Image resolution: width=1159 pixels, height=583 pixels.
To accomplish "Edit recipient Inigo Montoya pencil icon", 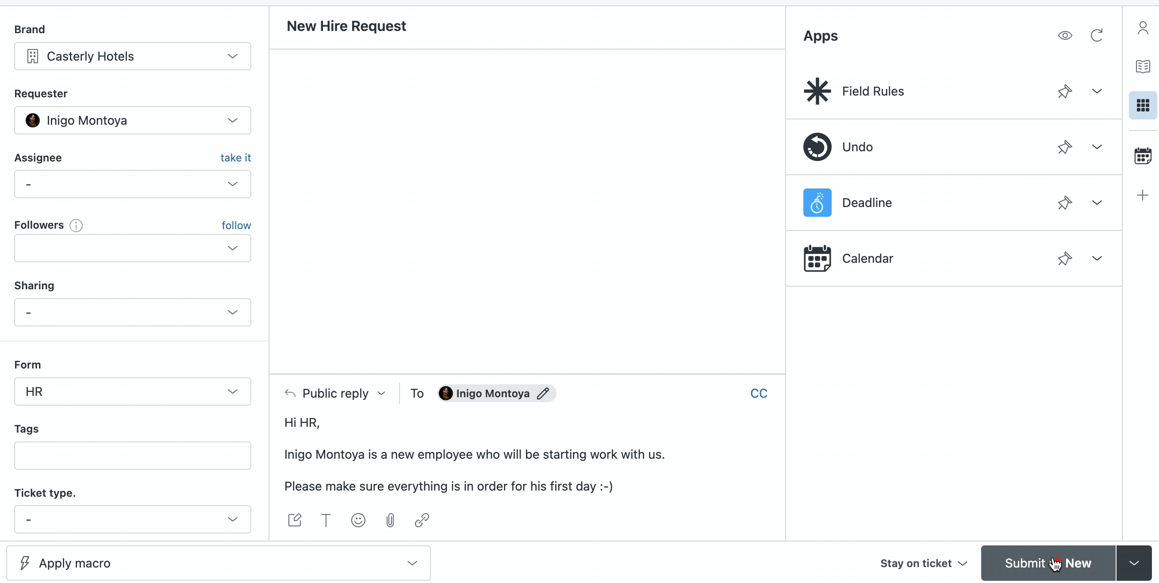I will tap(543, 394).
